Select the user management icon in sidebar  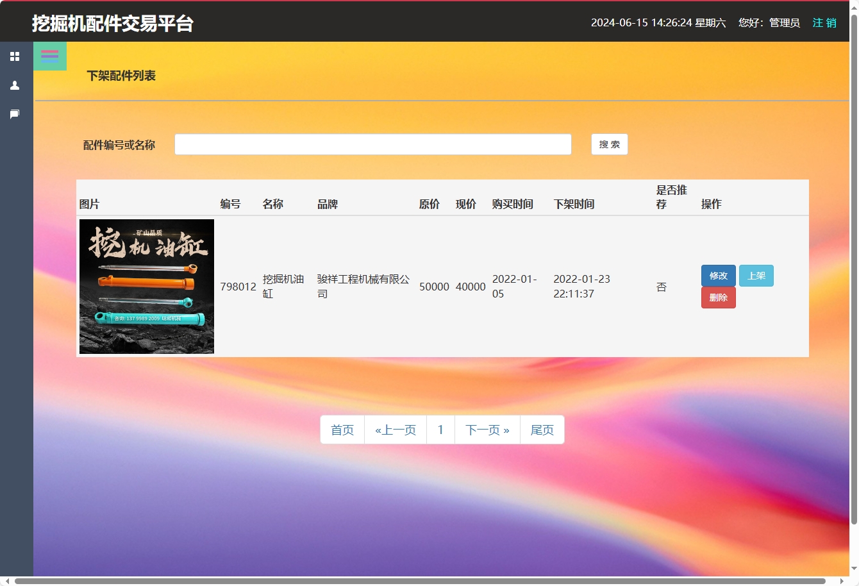point(15,85)
